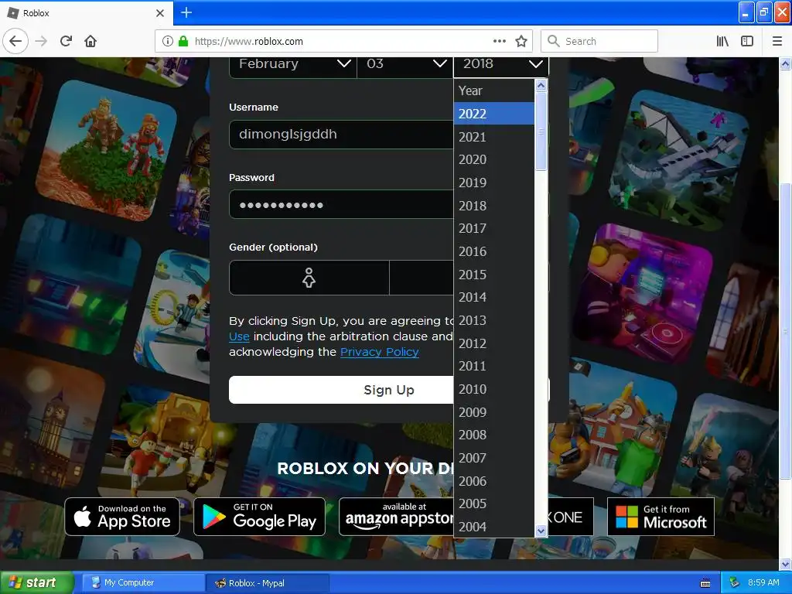Viewport: 792px width, 594px height.
Task: Click the forward navigation arrow
Action: [x=41, y=41]
